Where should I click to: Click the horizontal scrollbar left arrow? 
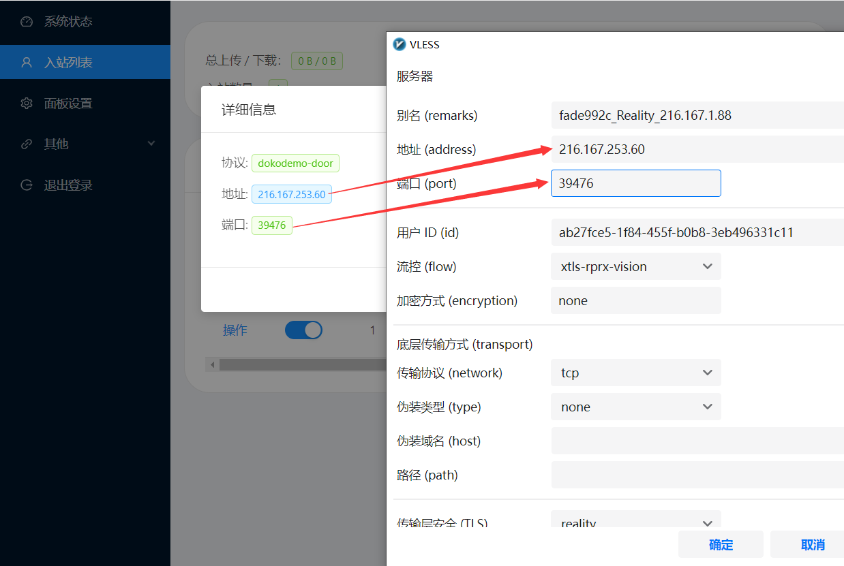[x=213, y=365]
